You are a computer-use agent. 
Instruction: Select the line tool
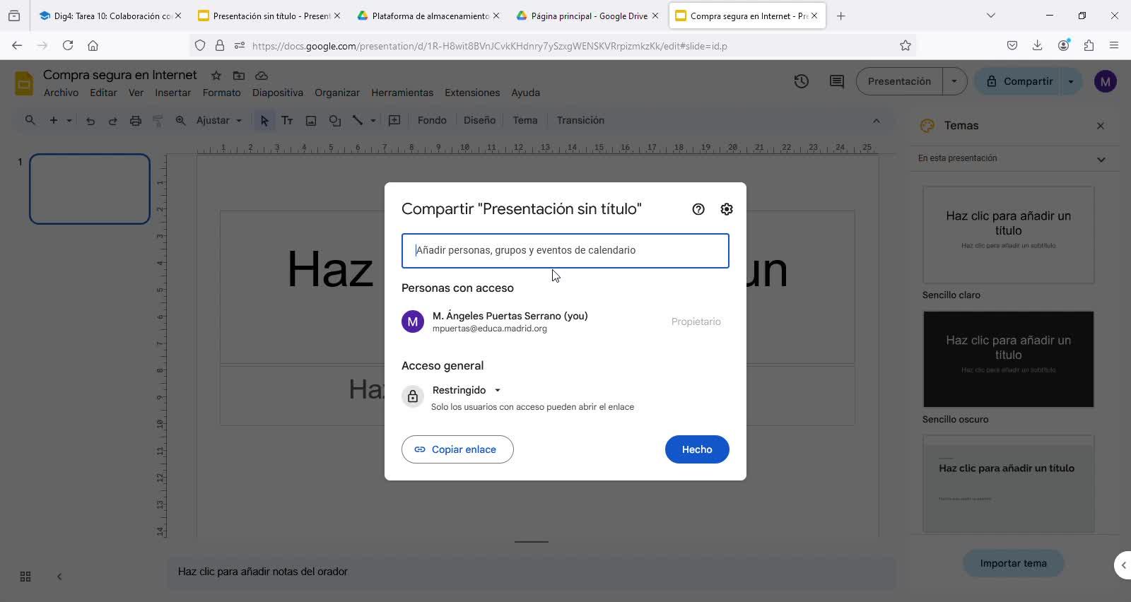pyautogui.click(x=358, y=121)
